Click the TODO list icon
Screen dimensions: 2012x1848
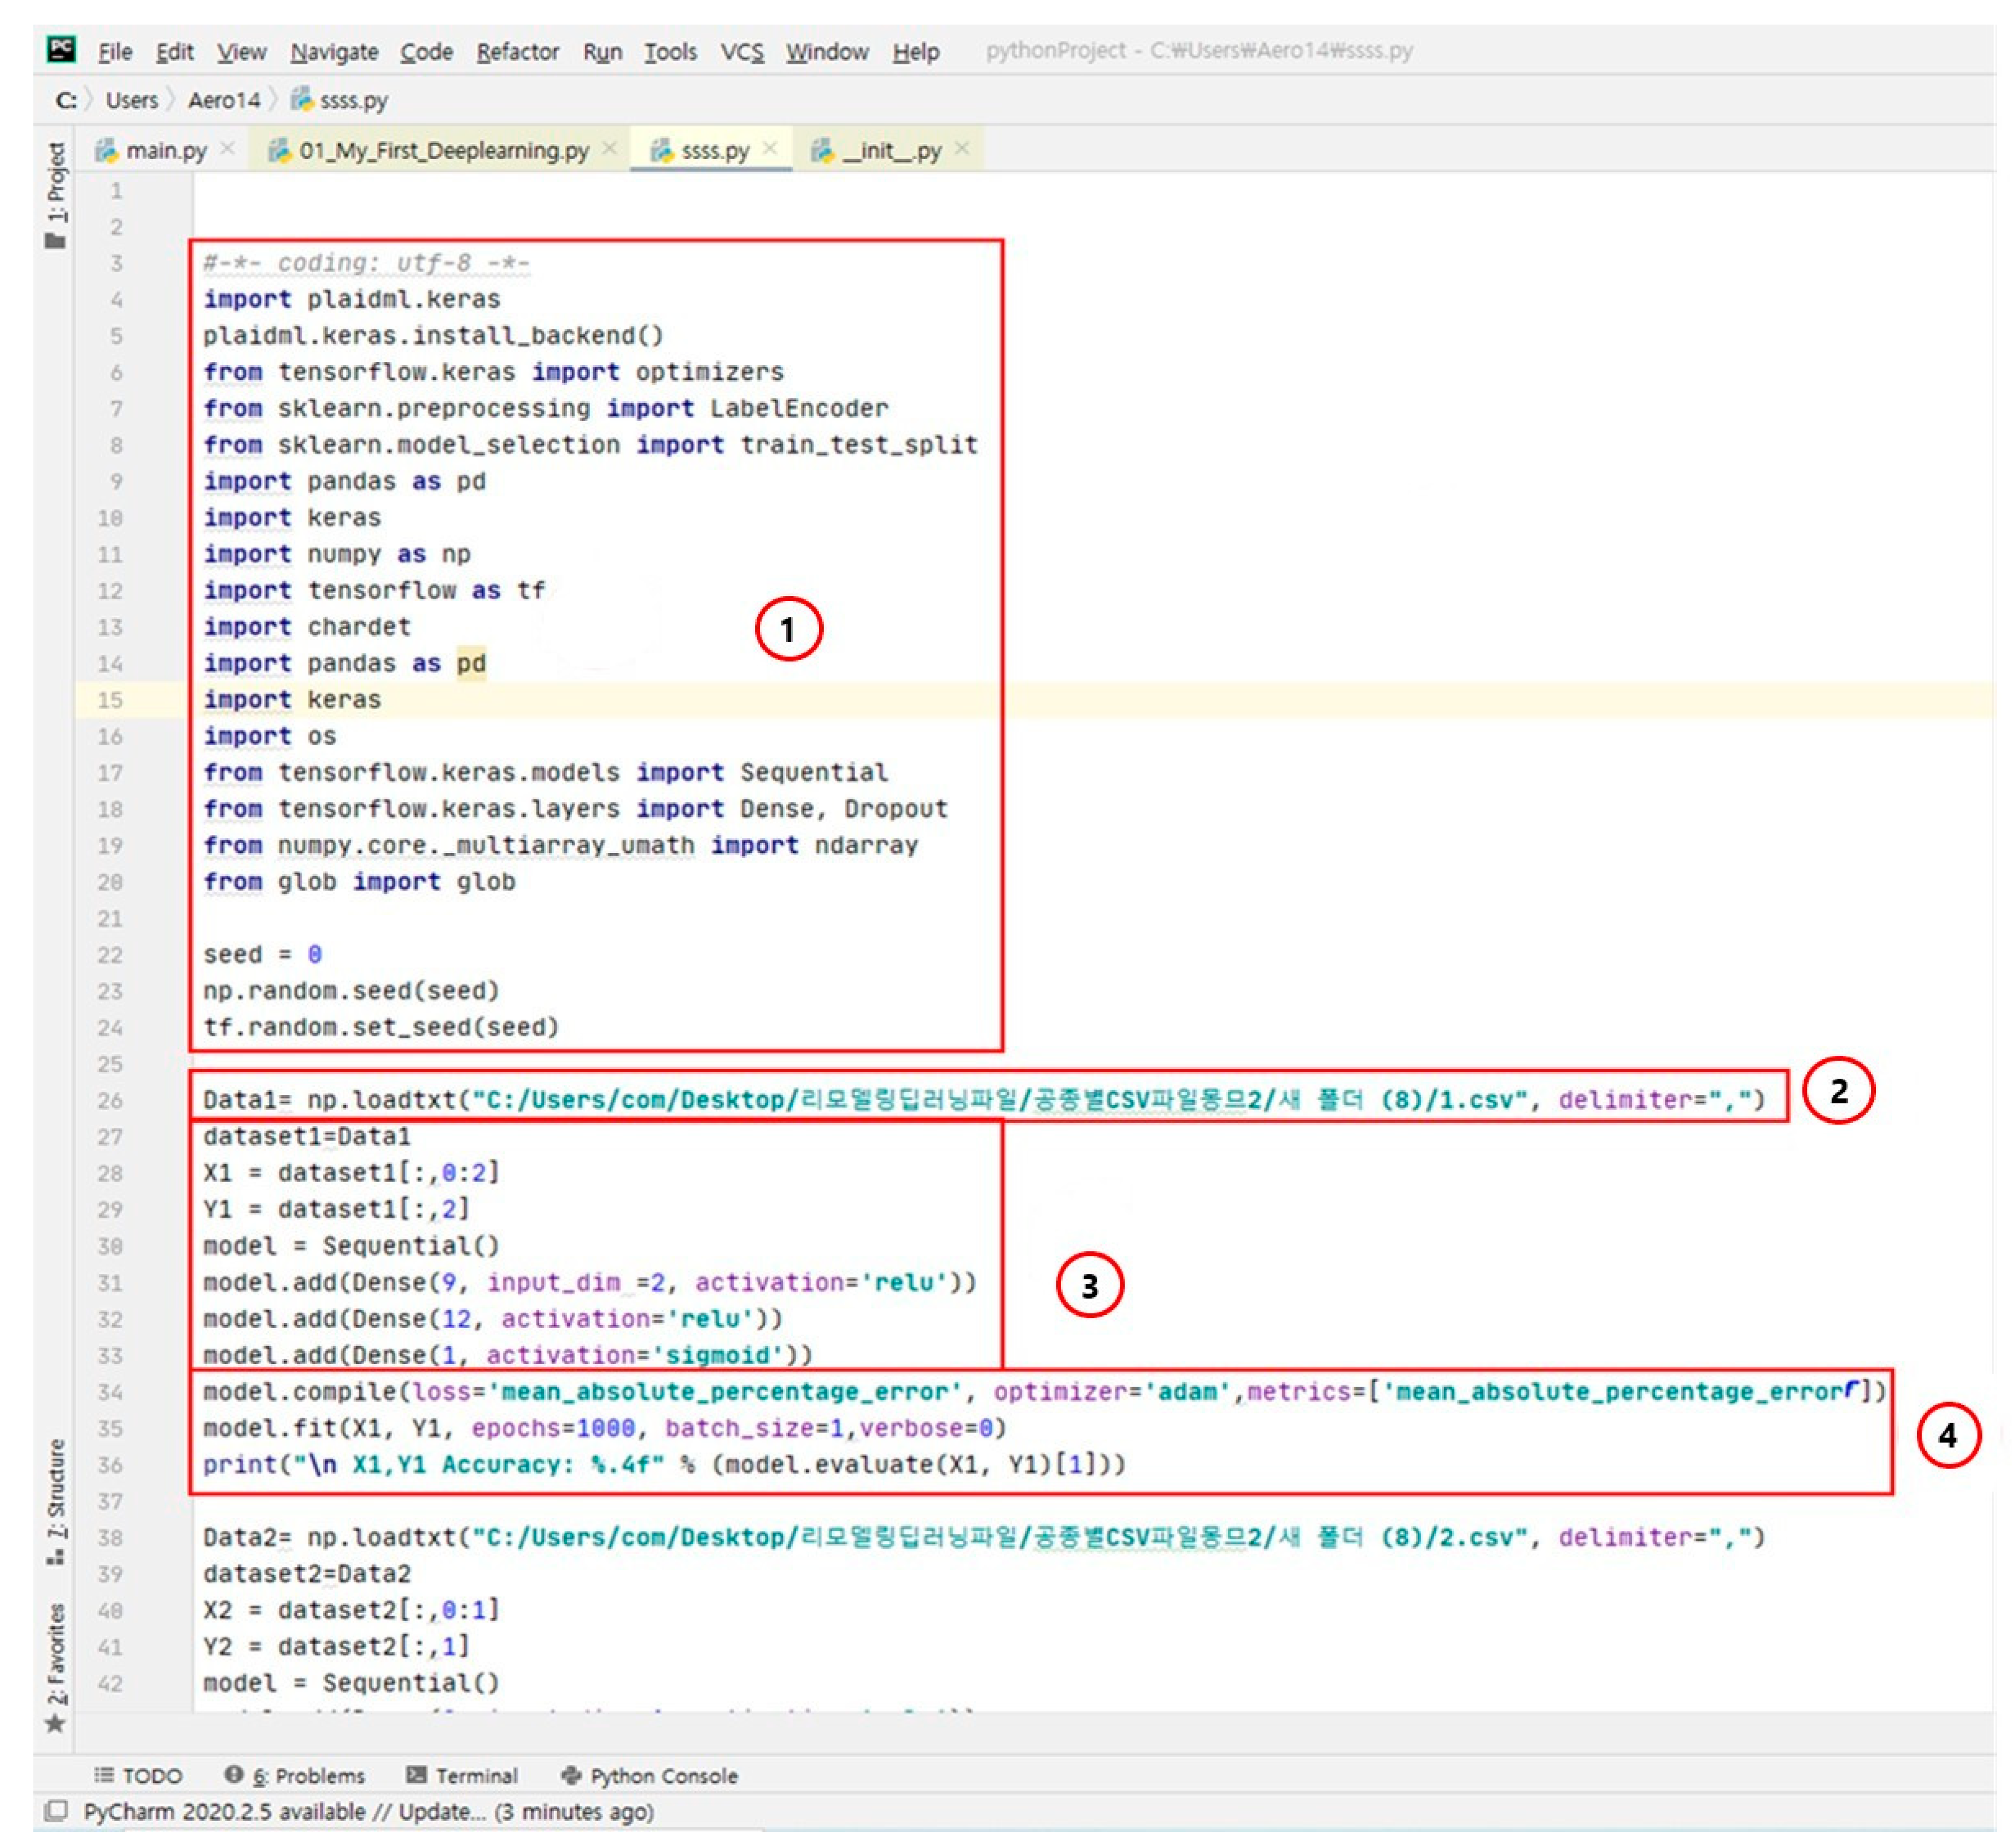(103, 1775)
